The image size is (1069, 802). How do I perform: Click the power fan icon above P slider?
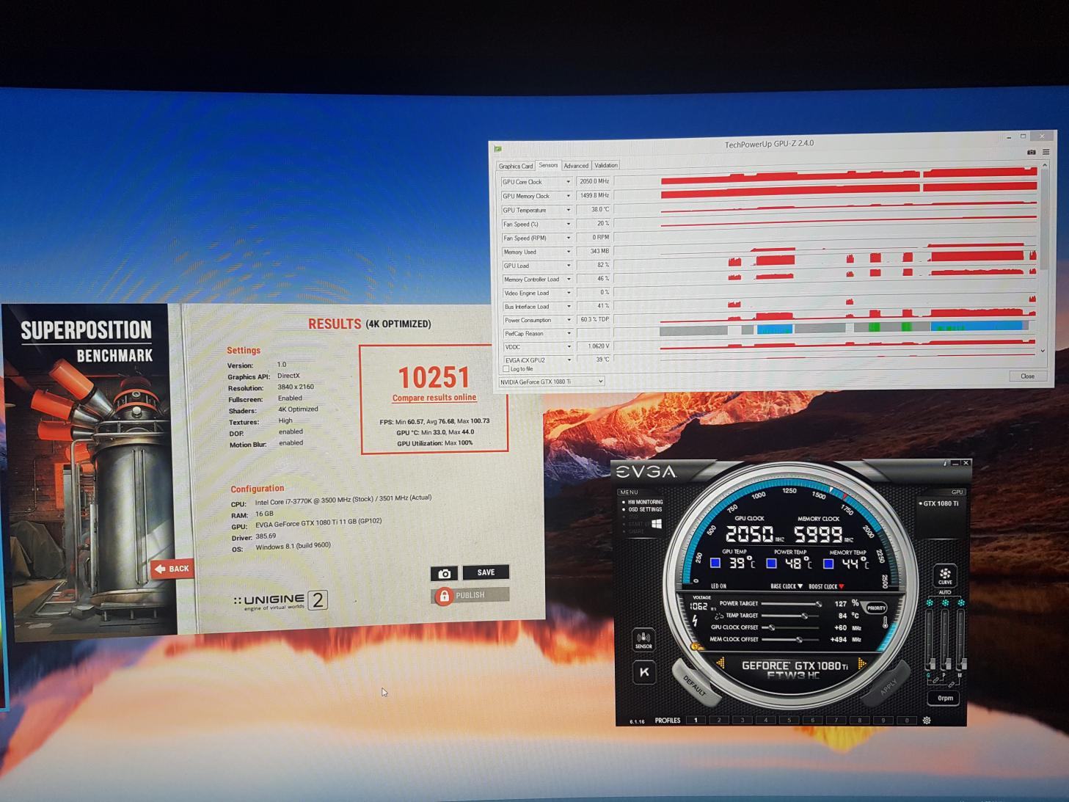pyautogui.click(x=945, y=603)
